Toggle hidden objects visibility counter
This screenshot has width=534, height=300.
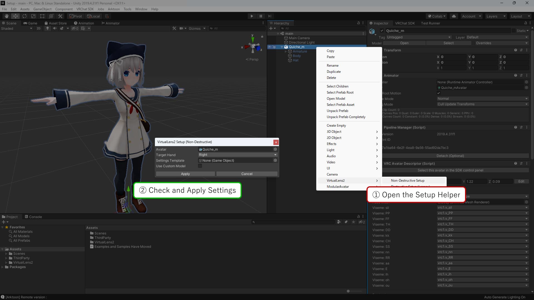(75, 28)
